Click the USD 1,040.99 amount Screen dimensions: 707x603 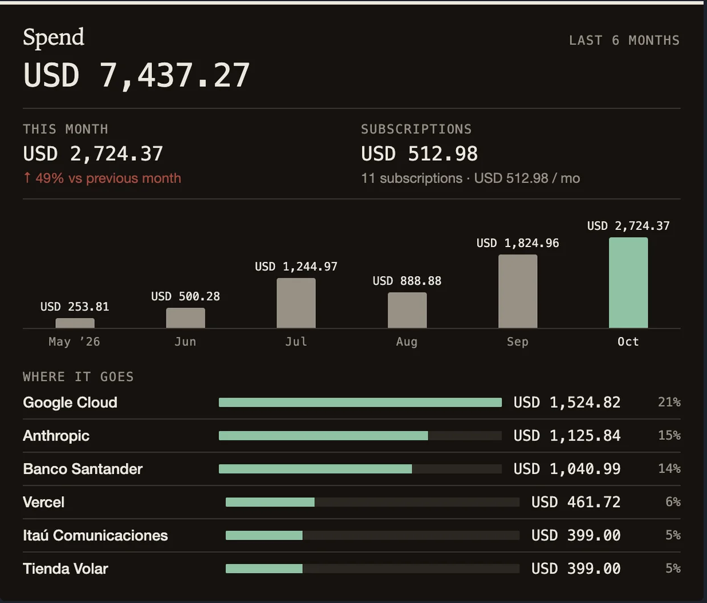(x=567, y=469)
